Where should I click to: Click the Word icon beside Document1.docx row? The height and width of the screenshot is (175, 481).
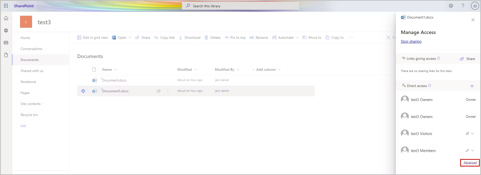94,91
